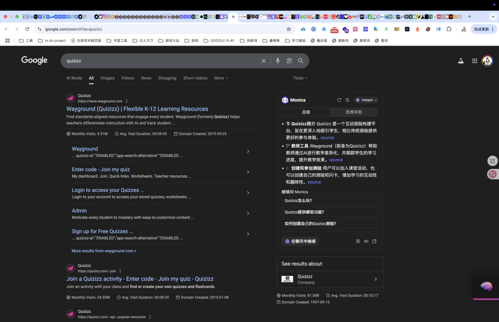Open options for quizizz.com join result

(x=120, y=271)
